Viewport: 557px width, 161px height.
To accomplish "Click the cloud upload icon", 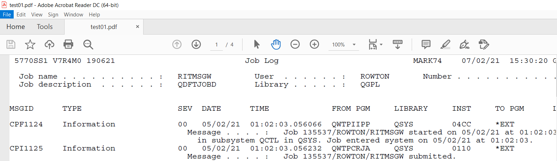I will click(49, 44).
